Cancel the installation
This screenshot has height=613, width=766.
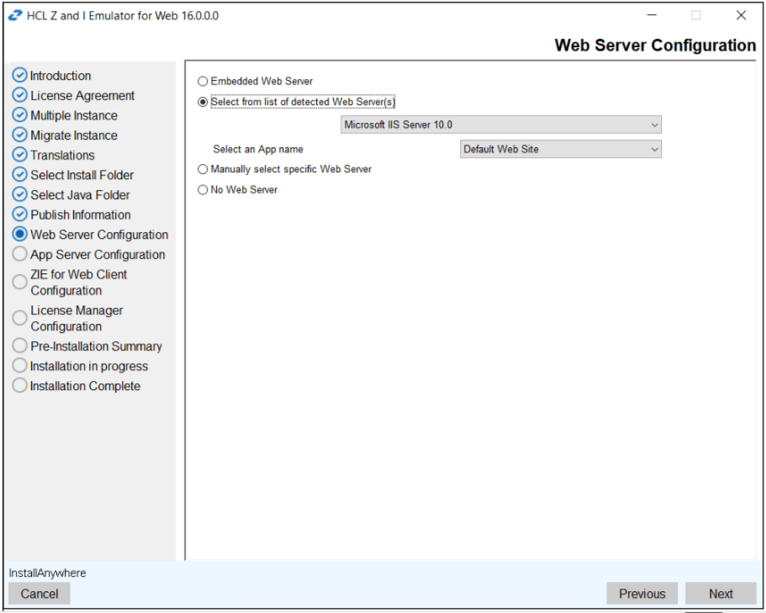pos(39,594)
